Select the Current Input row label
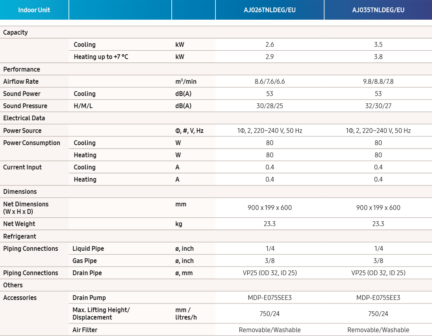This screenshot has width=432, height=336. pos(22,167)
